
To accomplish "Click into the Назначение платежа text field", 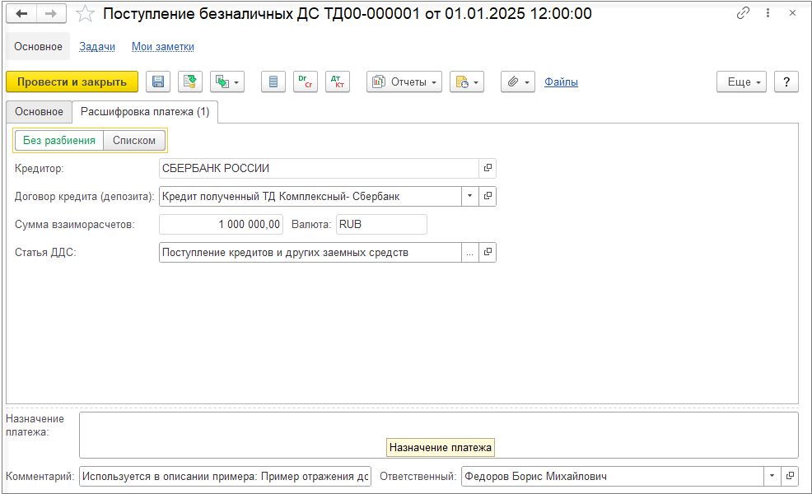I will tap(439, 435).
